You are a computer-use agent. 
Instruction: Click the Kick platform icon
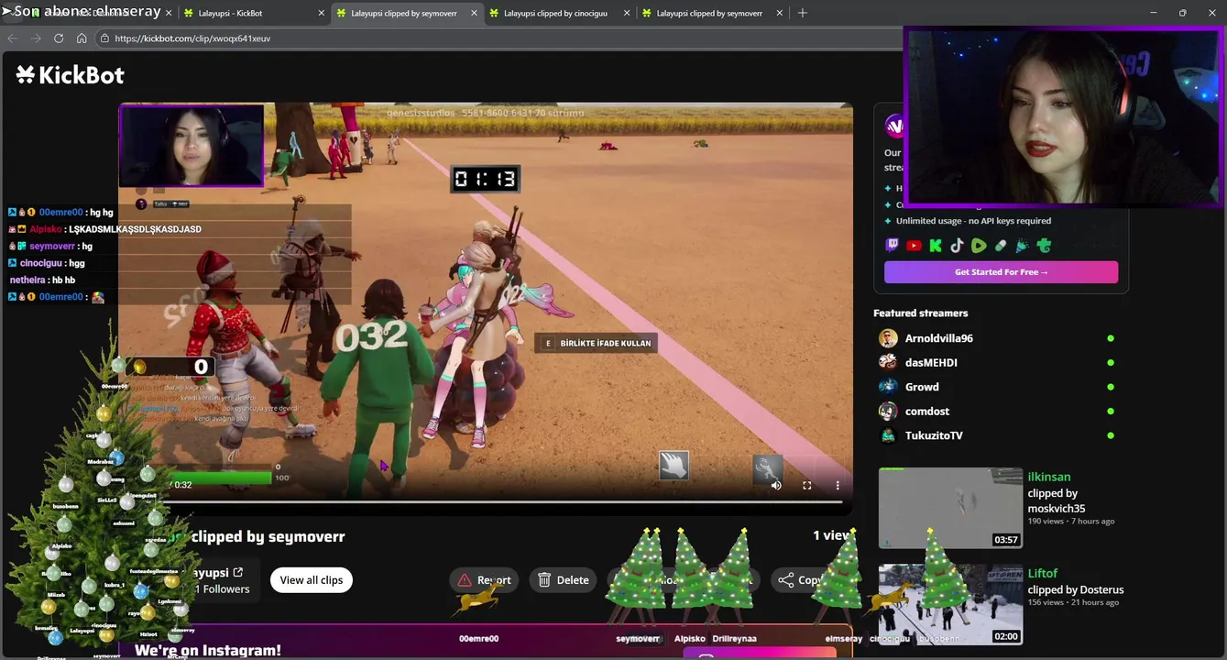pos(936,246)
